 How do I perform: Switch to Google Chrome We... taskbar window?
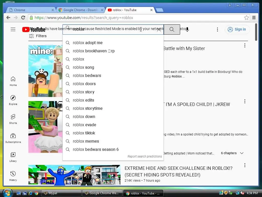coord(102,193)
